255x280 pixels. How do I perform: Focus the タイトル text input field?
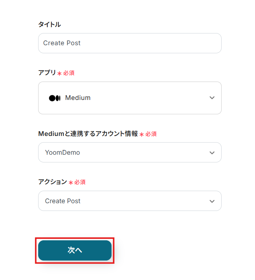point(130,43)
